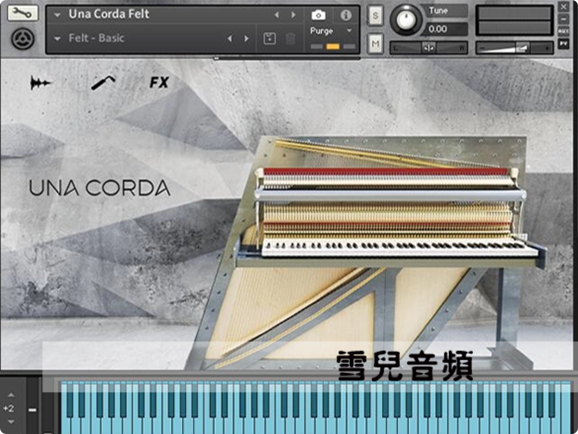The height and width of the screenshot is (434, 578).
Task: Click the Tune knob
Action: tap(406, 20)
